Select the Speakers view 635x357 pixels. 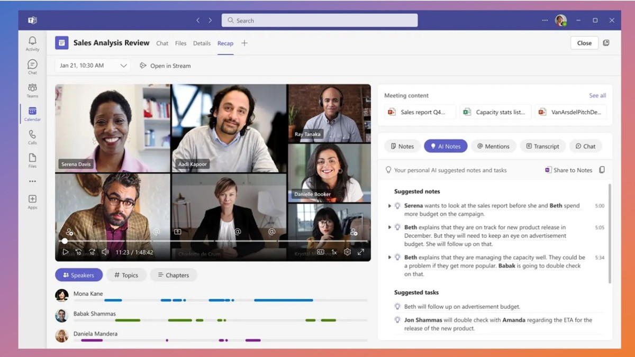[x=79, y=275]
